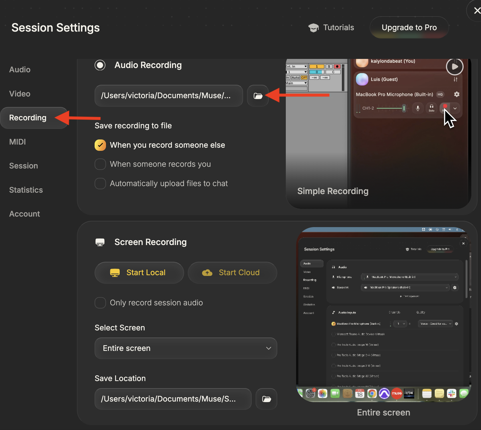Click the audio recording file path field
This screenshot has width=481, height=430.
tap(168, 96)
